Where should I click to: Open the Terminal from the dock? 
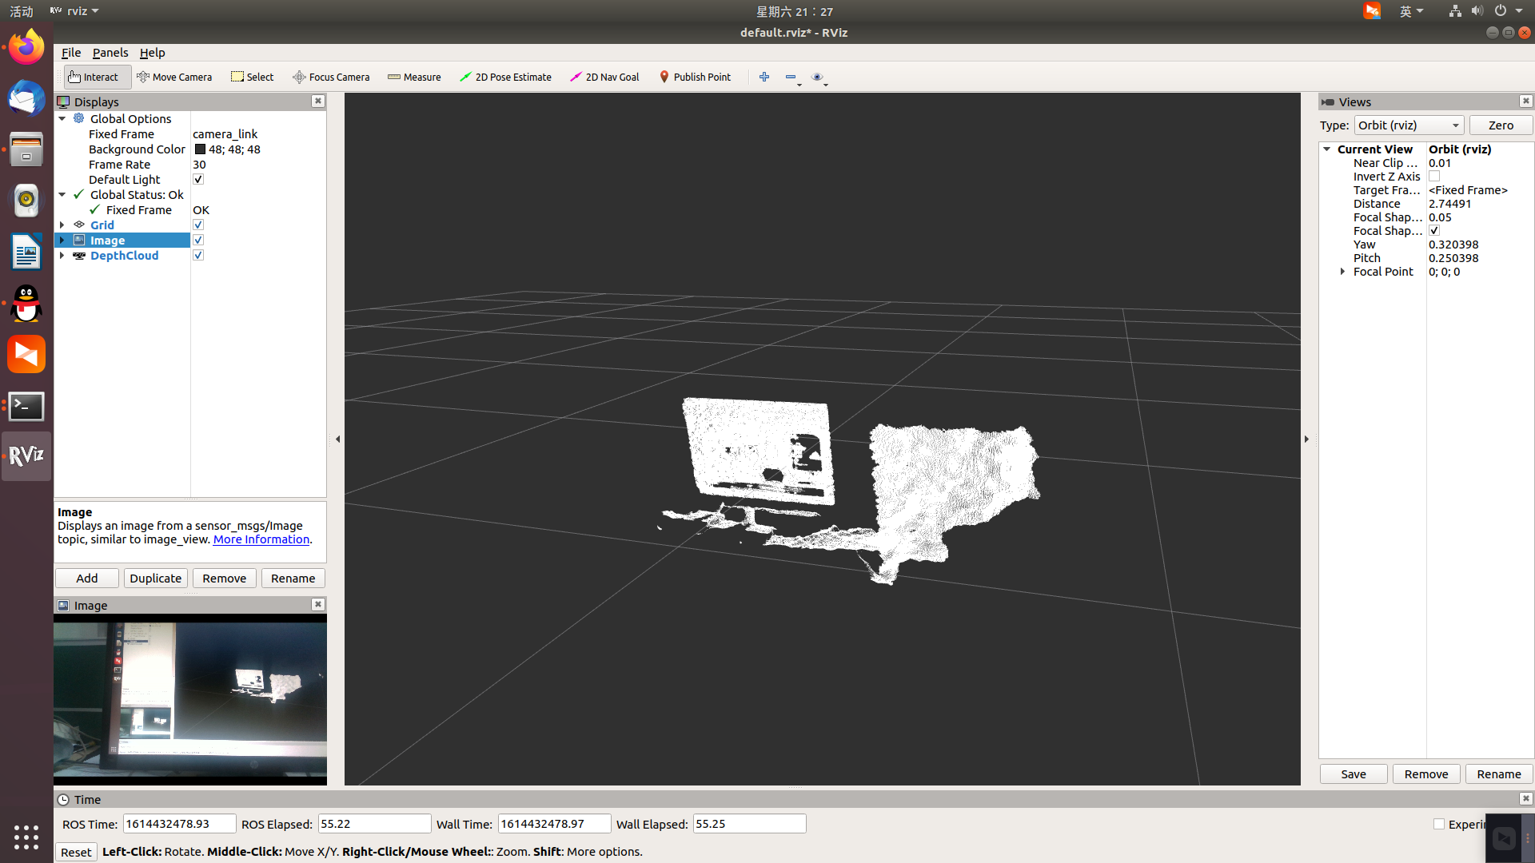pos(26,406)
